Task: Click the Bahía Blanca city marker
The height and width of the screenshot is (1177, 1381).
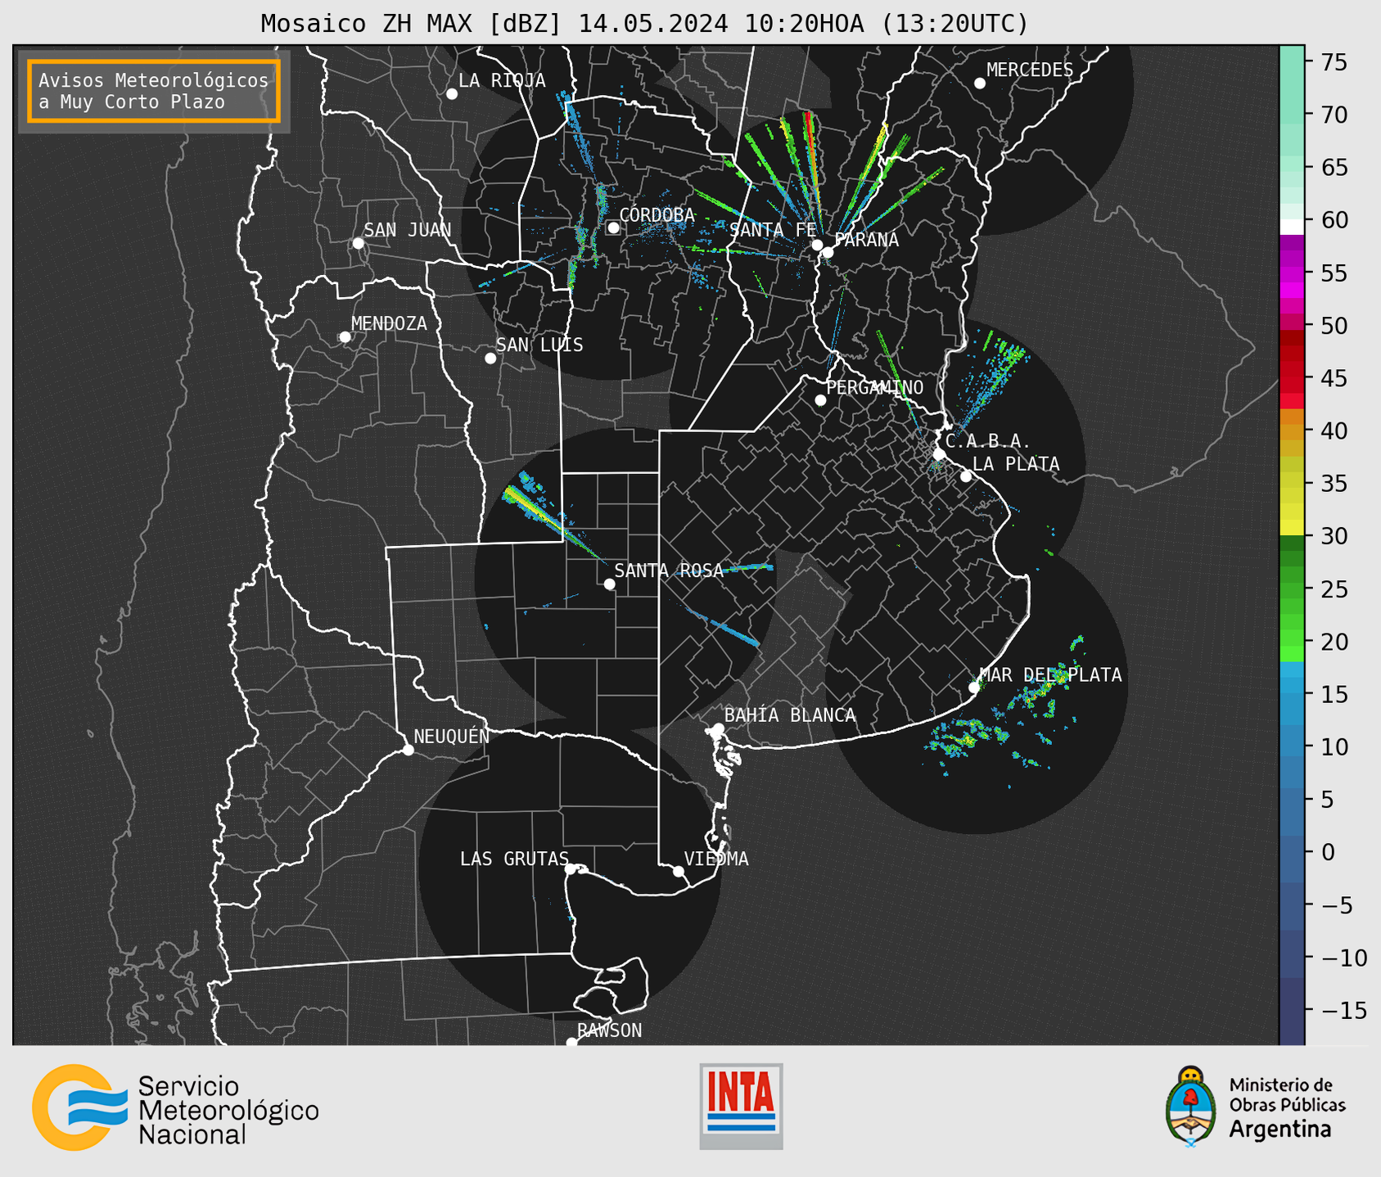Action: [x=718, y=728]
